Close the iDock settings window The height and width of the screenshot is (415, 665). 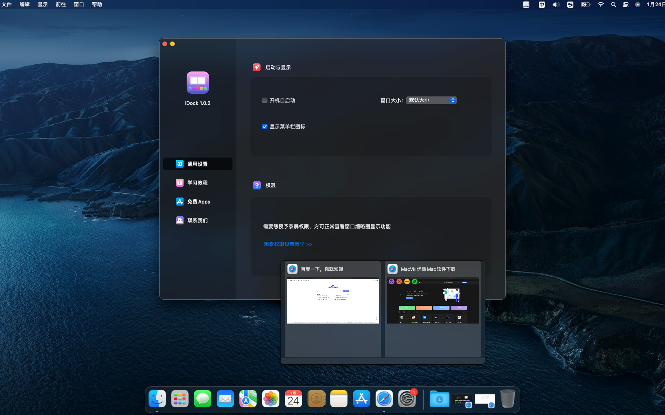pos(165,44)
